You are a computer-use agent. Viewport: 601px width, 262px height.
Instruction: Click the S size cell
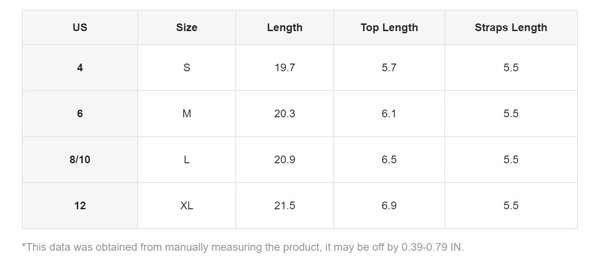tap(186, 68)
